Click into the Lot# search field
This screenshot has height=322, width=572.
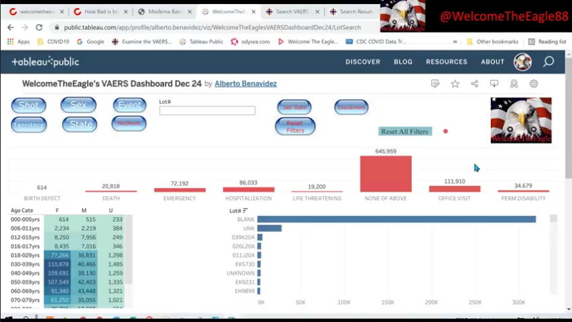207,111
